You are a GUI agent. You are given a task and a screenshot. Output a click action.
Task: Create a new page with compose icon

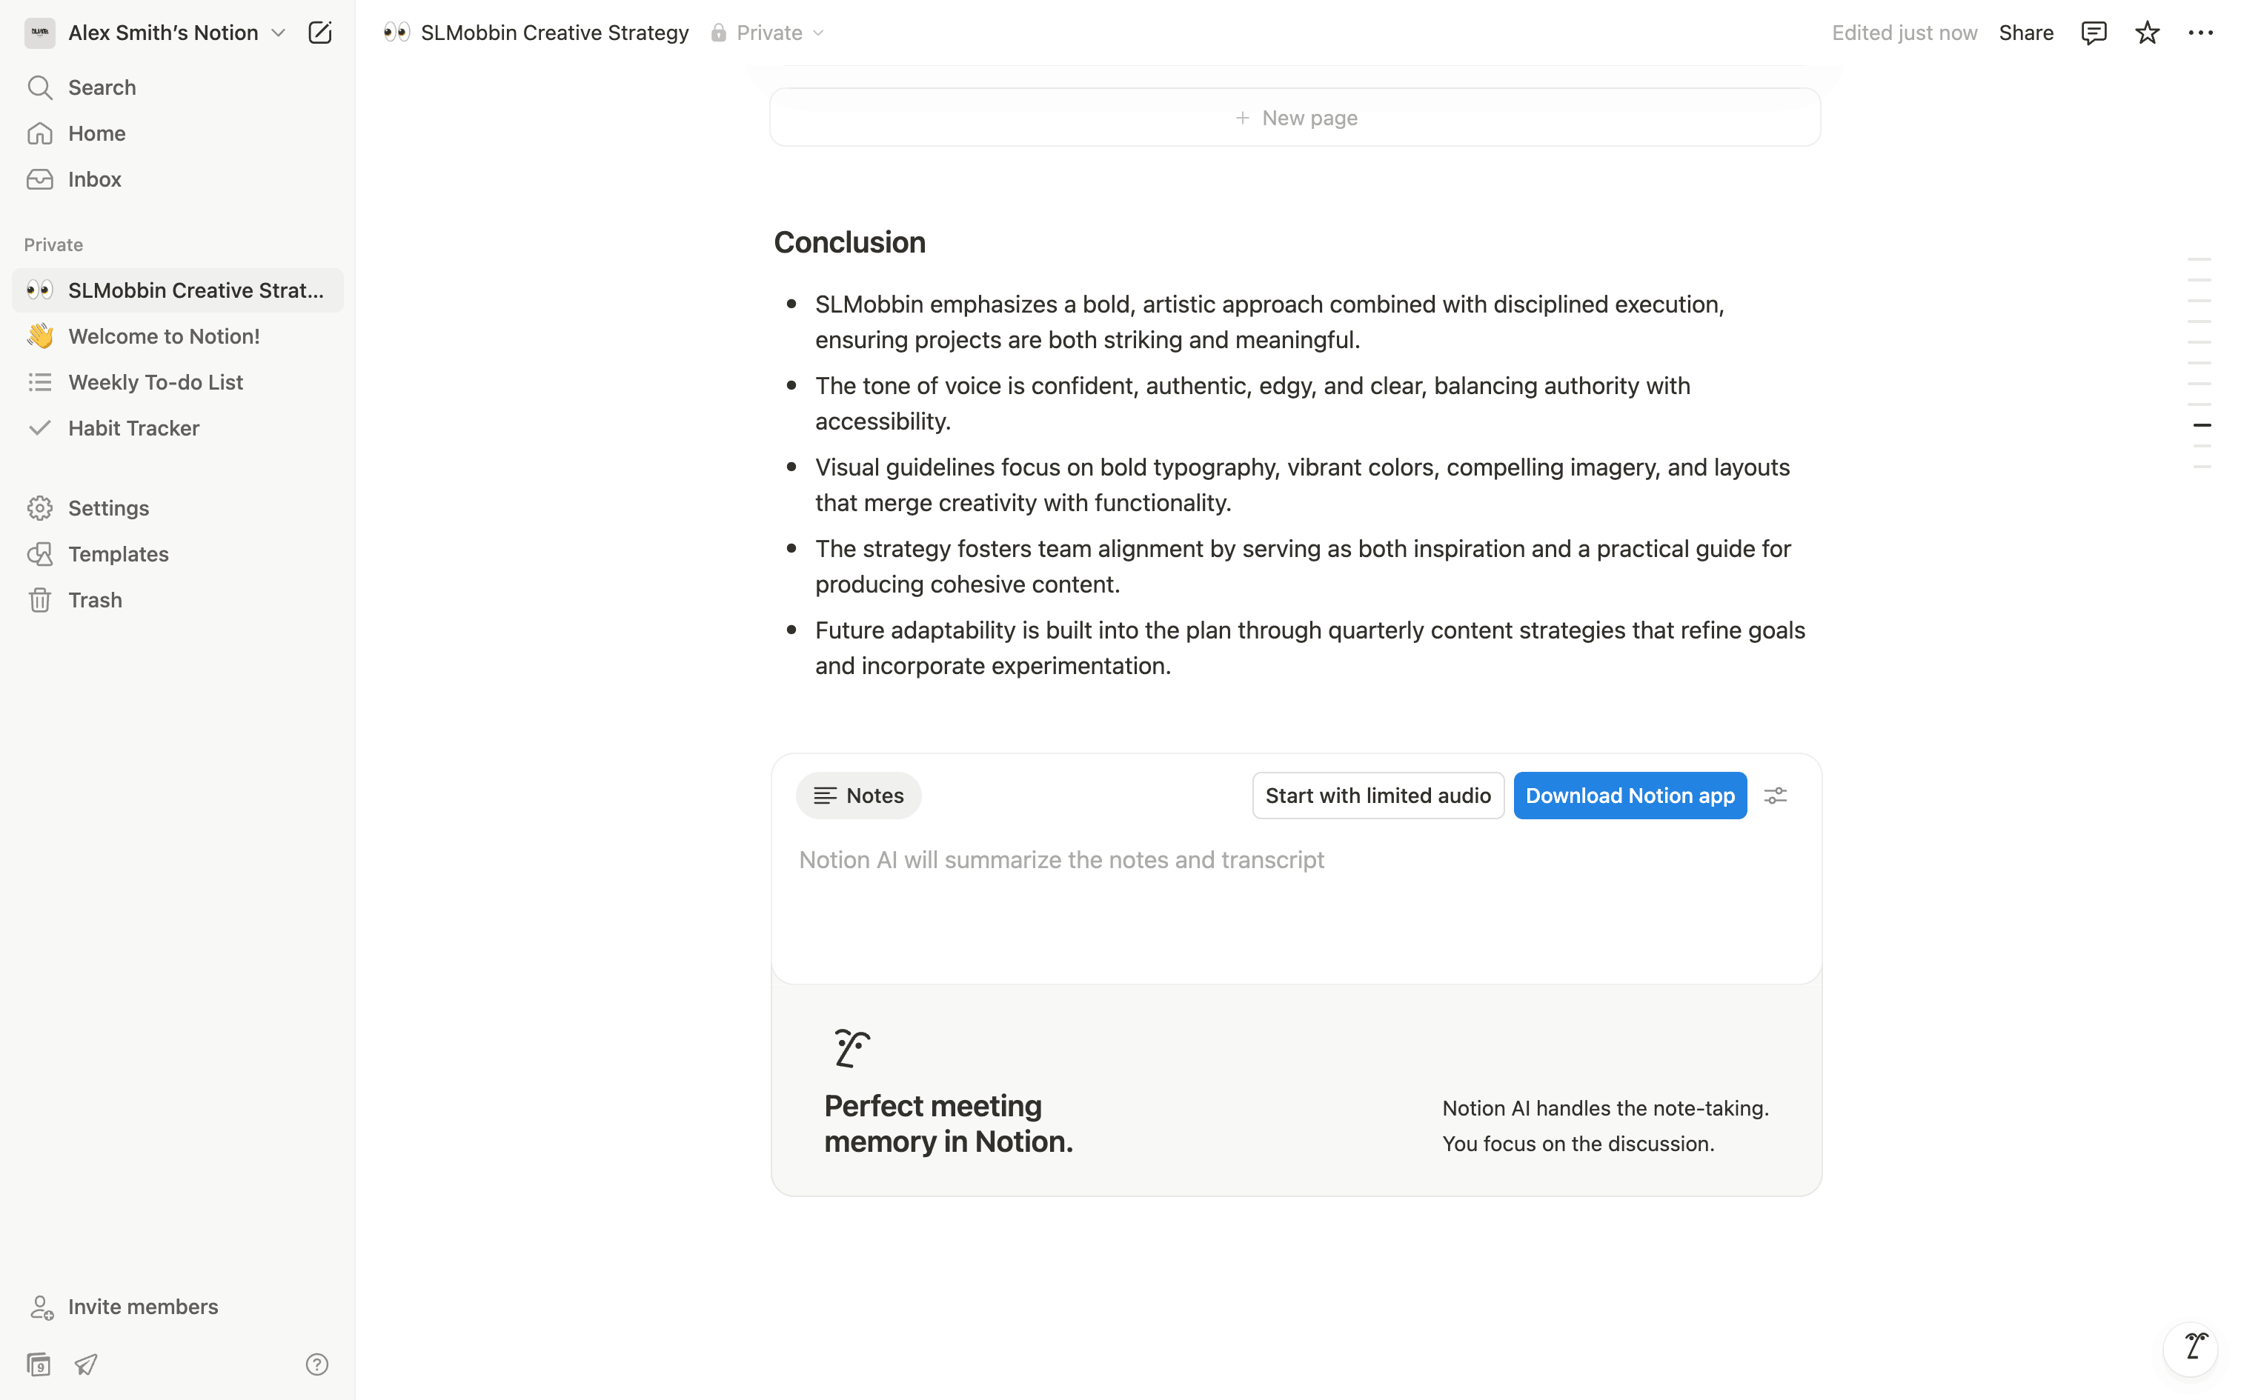pos(319,33)
